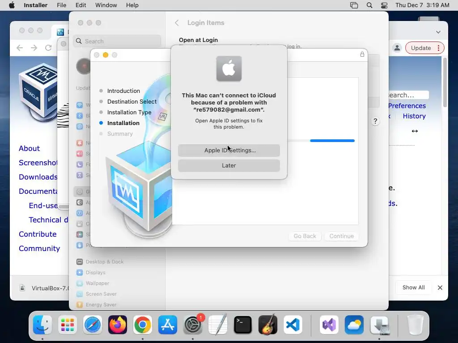Click the help question mark button
The image size is (458, 343).
[375, 121]
